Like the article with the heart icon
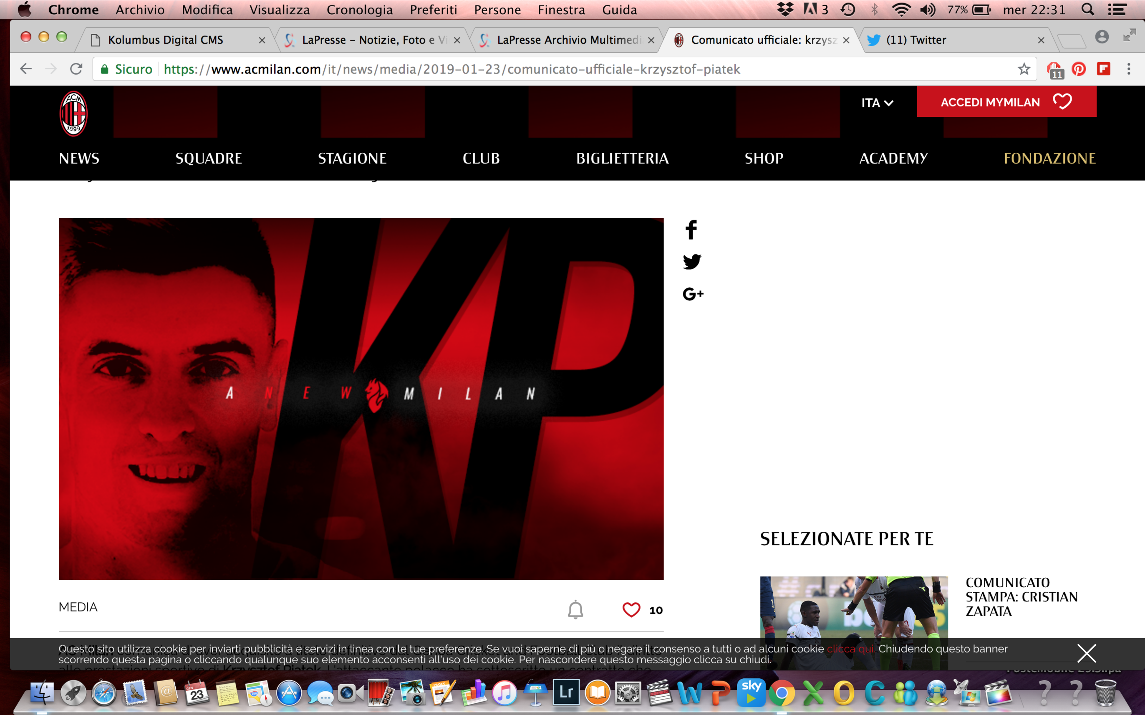Viewport: 1145px width, 715px height. (x=631, y=609)
